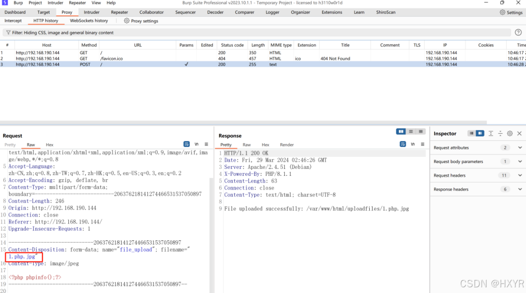
Task: Sort history by MIME type column
Action: 281,45
